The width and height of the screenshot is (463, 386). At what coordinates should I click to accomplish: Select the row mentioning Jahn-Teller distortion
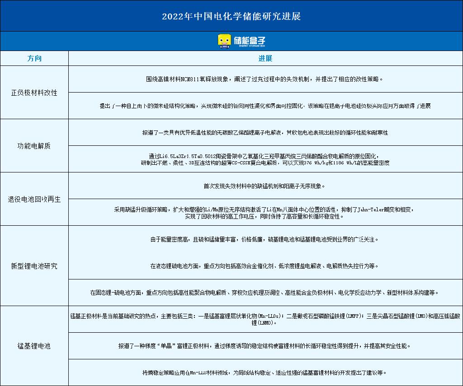265,213
